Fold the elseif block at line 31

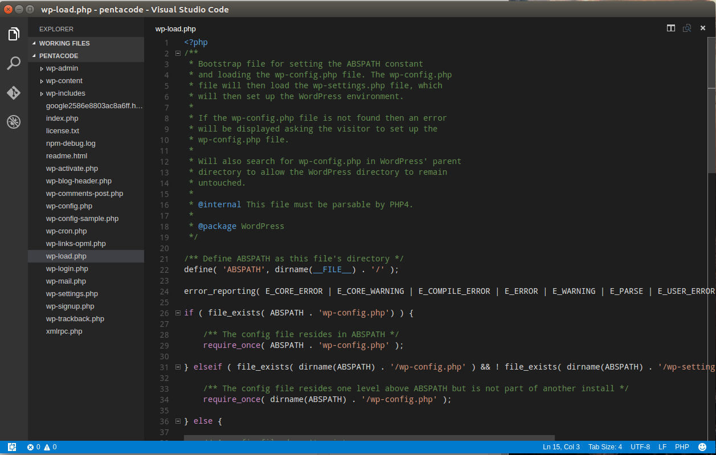tap(178, 367)
